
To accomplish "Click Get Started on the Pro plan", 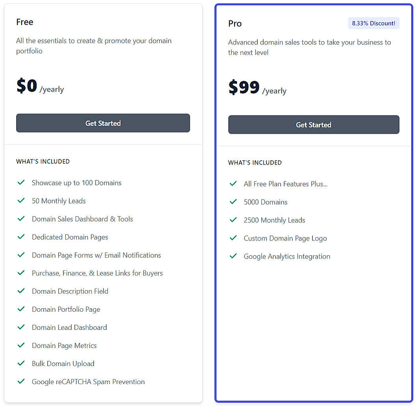I will (313, 124).
